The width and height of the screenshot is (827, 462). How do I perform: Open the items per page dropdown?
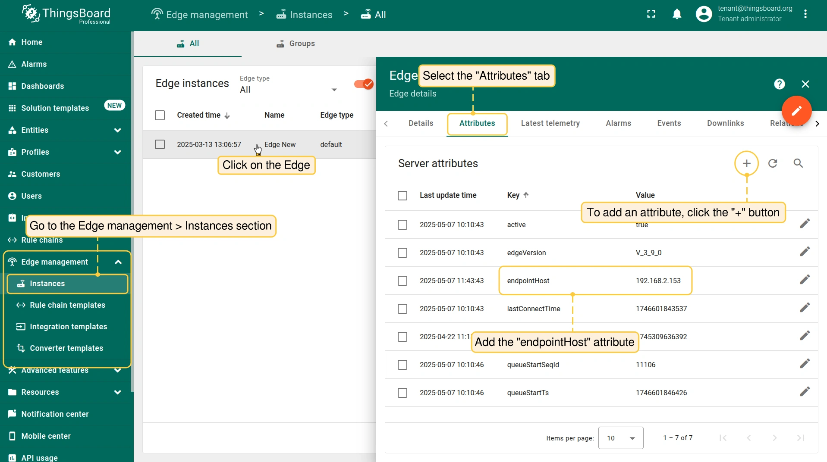point(620,438)
